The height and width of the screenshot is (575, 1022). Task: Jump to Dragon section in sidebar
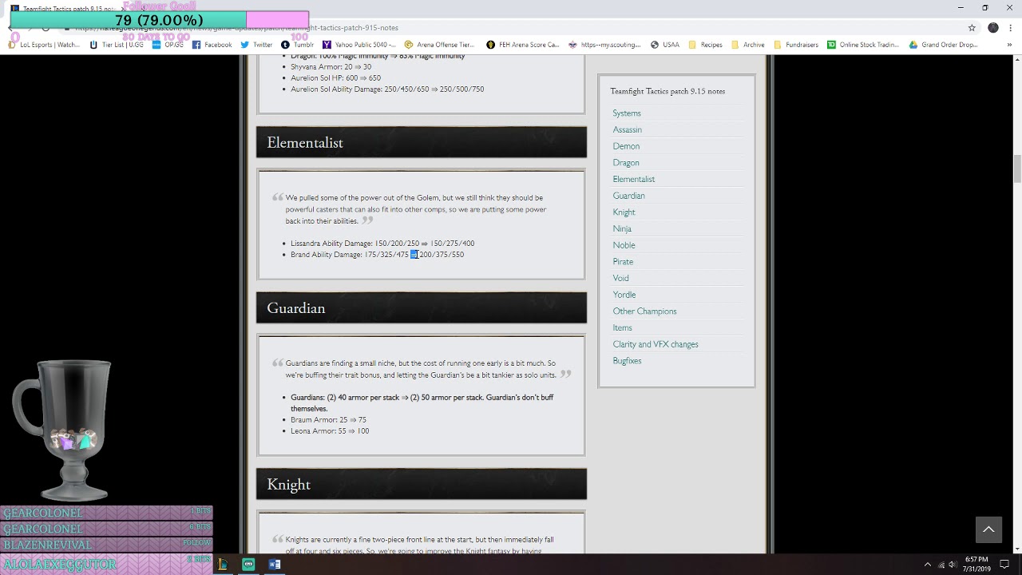[626, 163]
